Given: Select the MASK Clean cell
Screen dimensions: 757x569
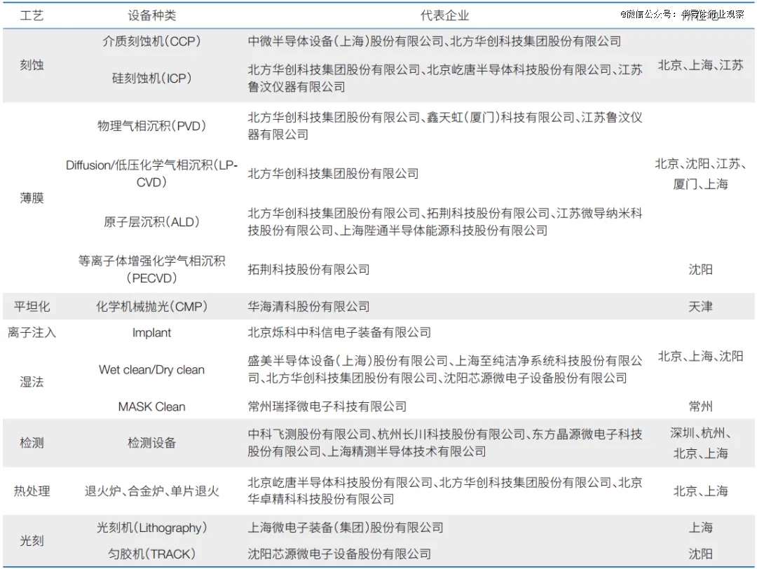Looking at the screenshot, I should click(x=151, y=407).
